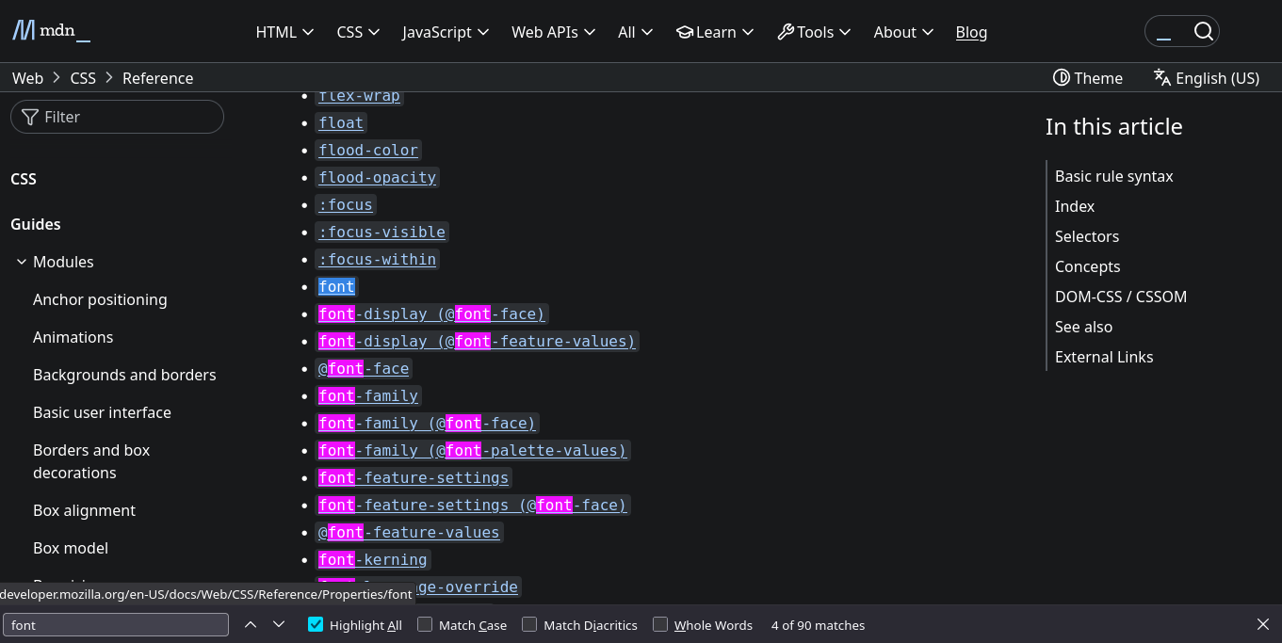Open the Web APIs menu
This screenshot has width=1282, height=643.
553,32
